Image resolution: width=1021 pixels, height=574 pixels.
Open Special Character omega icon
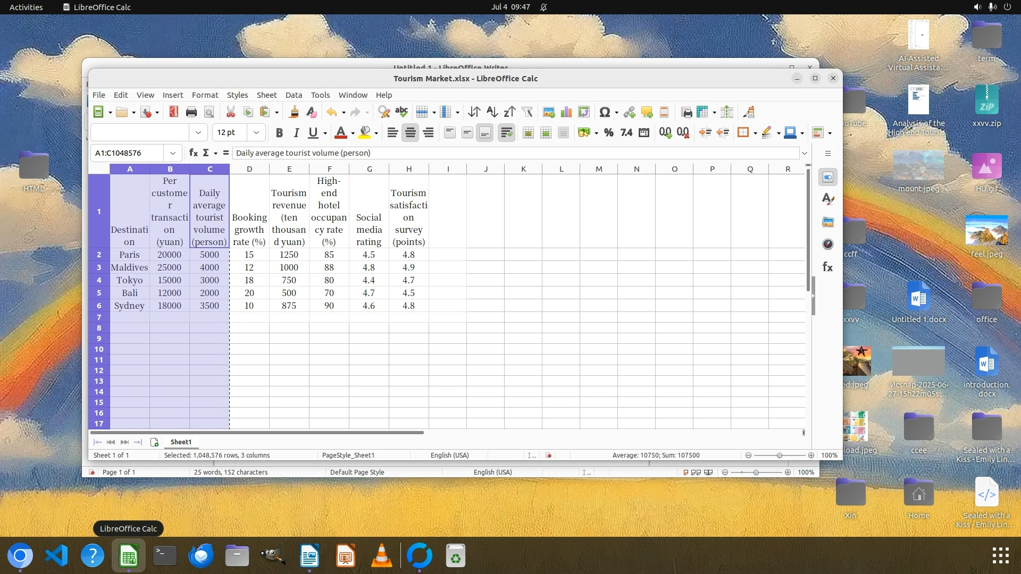pyautogui.click(x=604, y=112)
